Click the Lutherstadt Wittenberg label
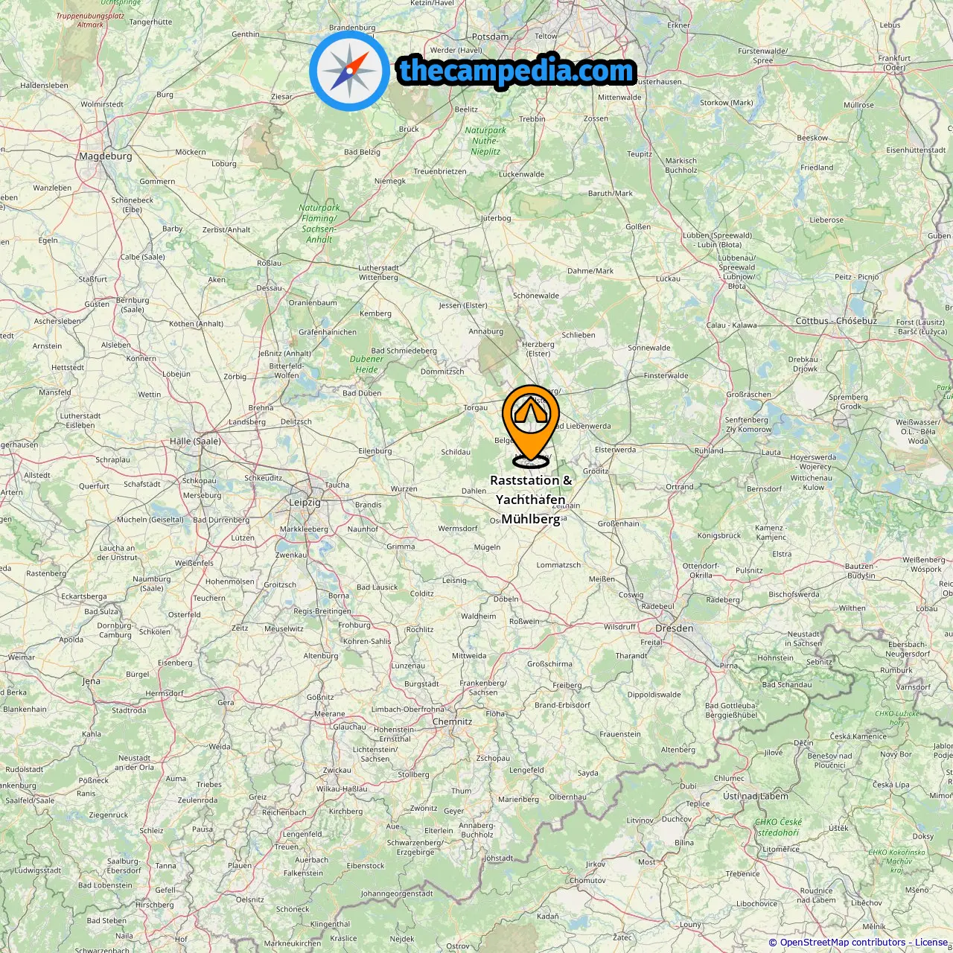Viewport: 953px width, 953px height. (378, 272)
